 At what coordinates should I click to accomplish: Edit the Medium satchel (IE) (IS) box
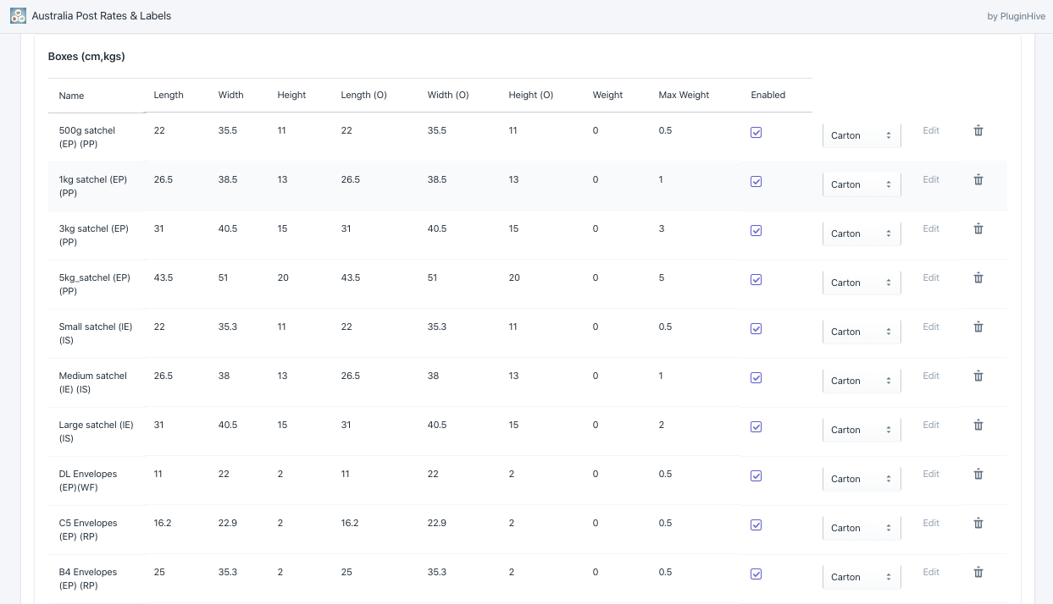click(931, 376)
